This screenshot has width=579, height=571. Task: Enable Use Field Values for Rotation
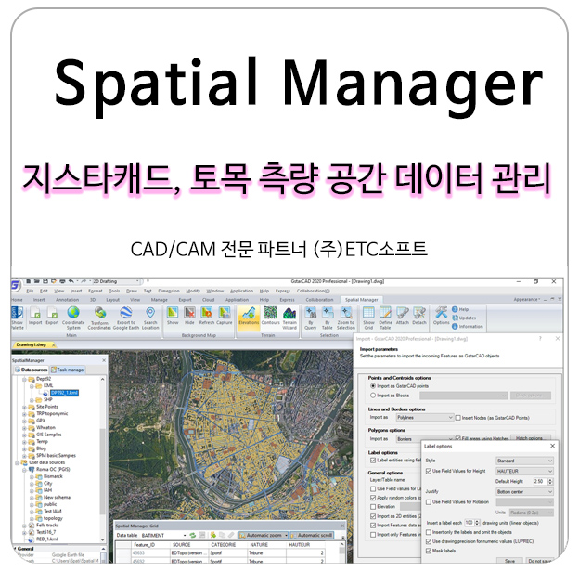coord(429,502)
